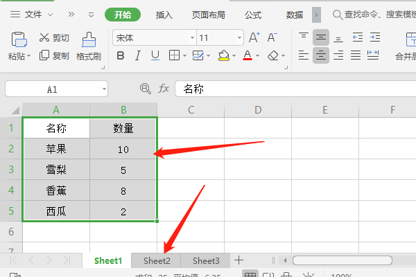
Task: Open the font size 11 dropdown
Action: tap(239, 37)
